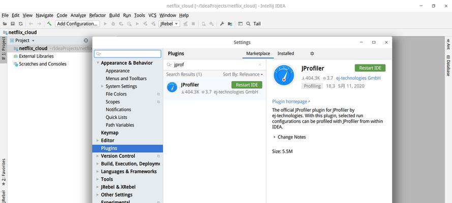Open the Favorites side tool window tab
The height and width of the screenshot is (203, 452).
click(4, 172)
